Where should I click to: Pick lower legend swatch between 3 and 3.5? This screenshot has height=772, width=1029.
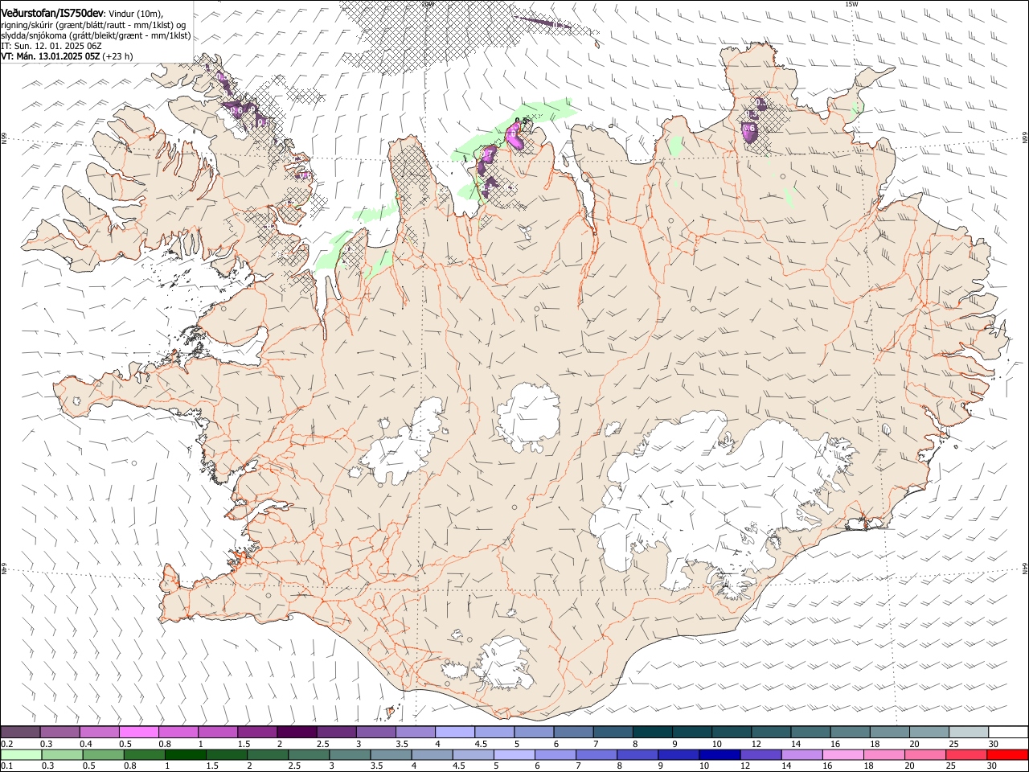(351, 754)
